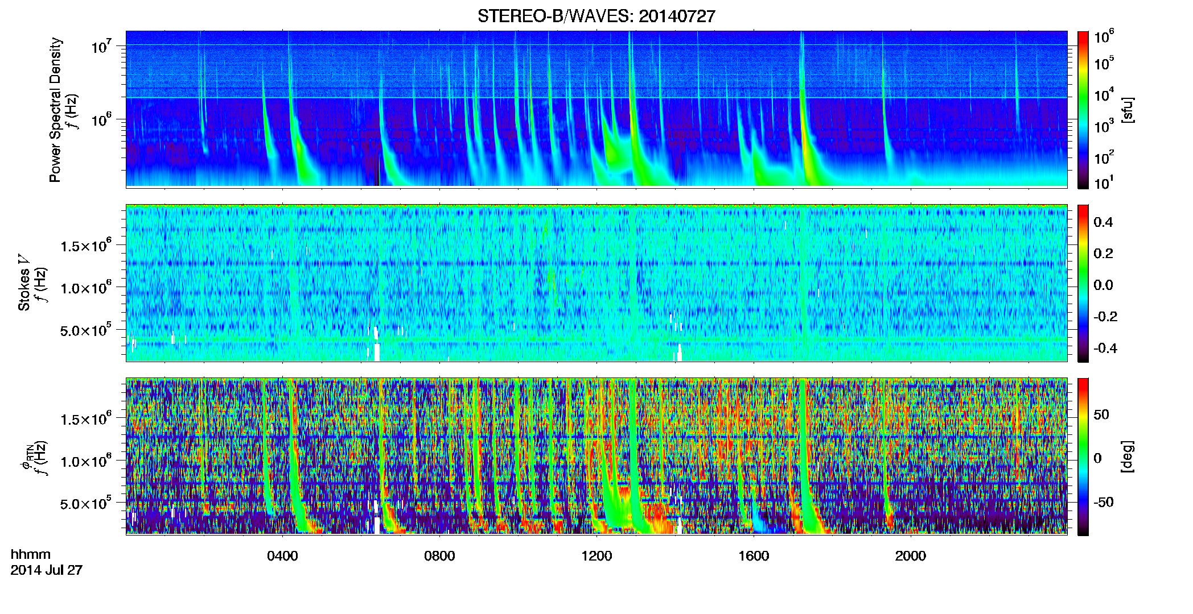This screenshot has height=614, width=1193.
Task: Click the φ RTN axis label
Action: [27, 458]
